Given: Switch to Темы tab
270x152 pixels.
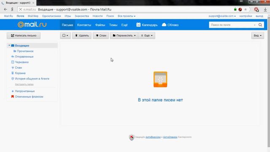Looking at the screenshot, I should [113, 25].
